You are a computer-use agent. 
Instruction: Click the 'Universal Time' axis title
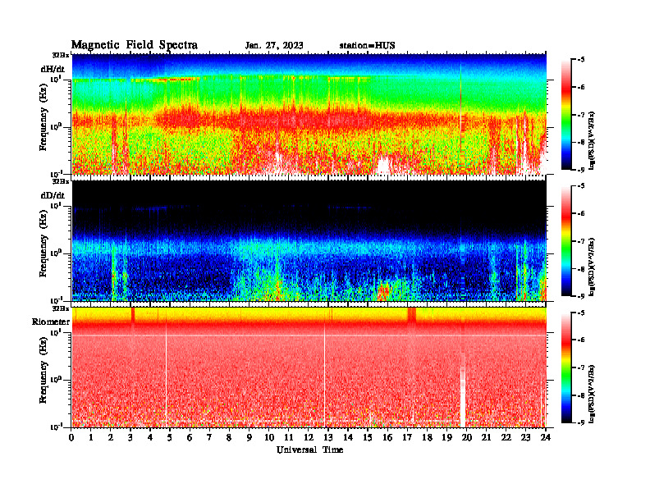tap(309, 450)
